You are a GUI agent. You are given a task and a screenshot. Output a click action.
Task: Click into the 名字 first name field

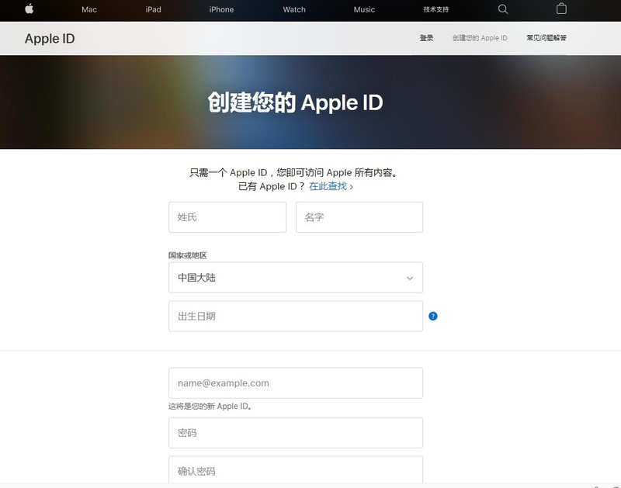359,217
